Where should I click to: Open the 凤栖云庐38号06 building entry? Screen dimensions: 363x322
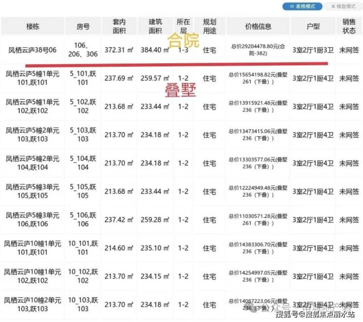(33, 50)
